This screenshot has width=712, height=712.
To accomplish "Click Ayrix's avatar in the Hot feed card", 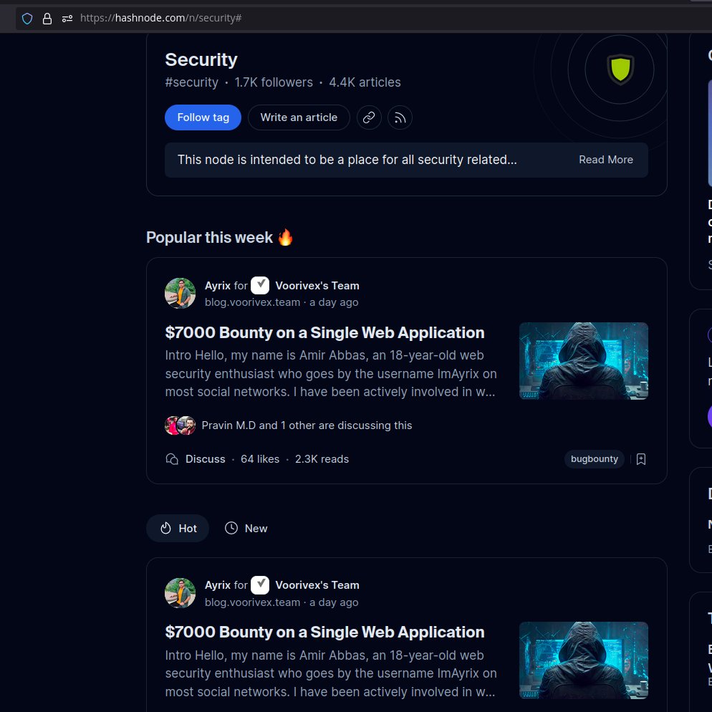I will (x=181, y=593).
